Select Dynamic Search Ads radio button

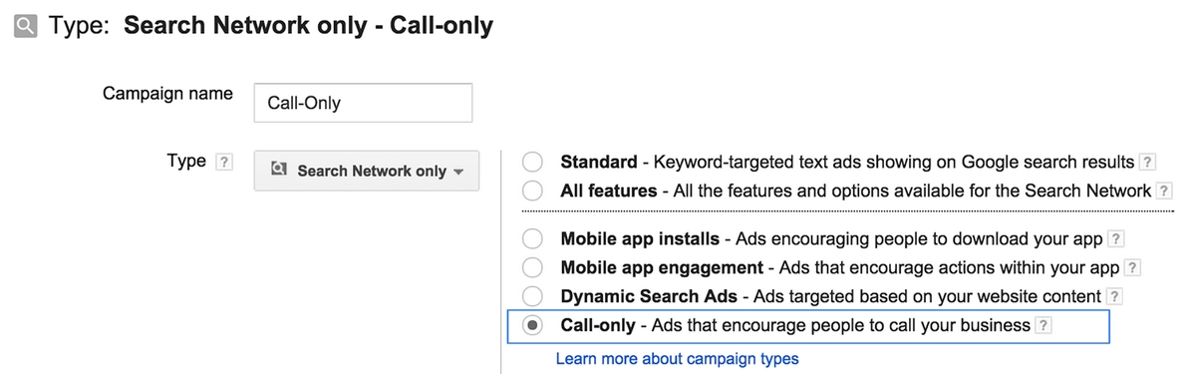[x=533, y=296]
